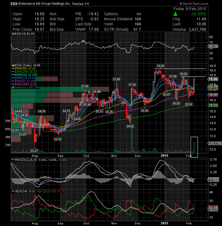
Task: Select the Prev Close value 16.57
Action: pyautogui.click(x=39, y=30)
